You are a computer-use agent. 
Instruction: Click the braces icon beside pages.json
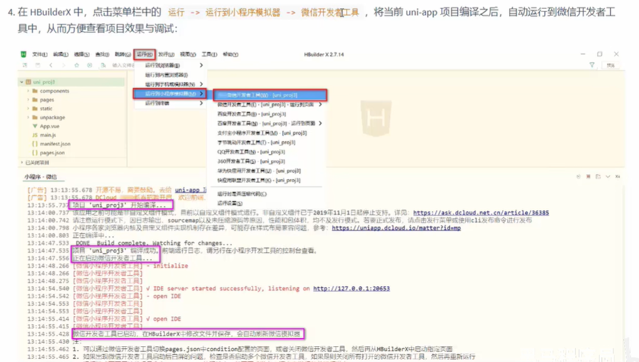(35, 153)
